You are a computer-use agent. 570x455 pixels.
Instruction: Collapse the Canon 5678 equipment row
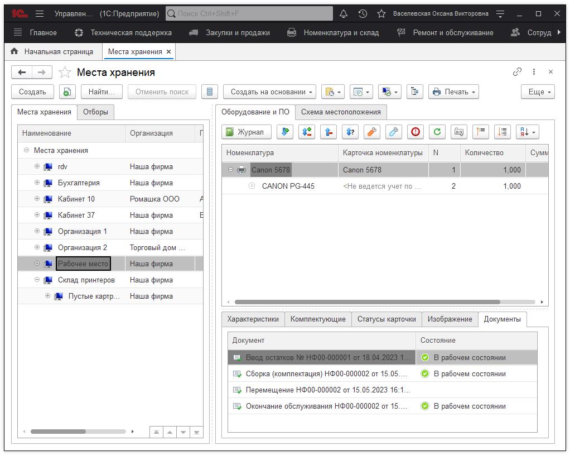pos(231,170)
